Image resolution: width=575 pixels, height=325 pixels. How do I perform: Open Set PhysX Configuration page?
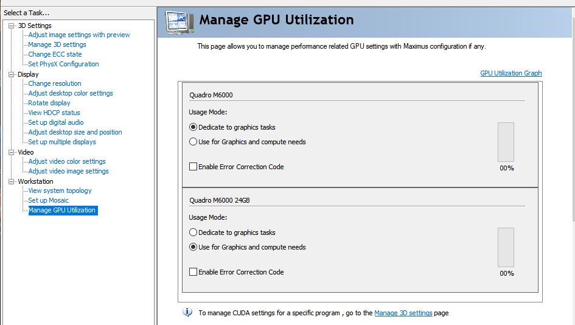[63, 64]
